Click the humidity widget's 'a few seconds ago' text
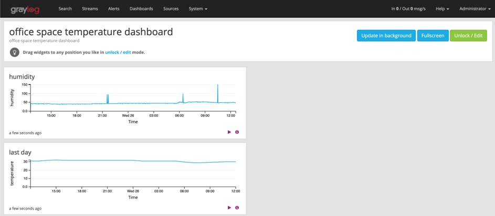This screenshot has height=216, width=495. tap(25, 133)
